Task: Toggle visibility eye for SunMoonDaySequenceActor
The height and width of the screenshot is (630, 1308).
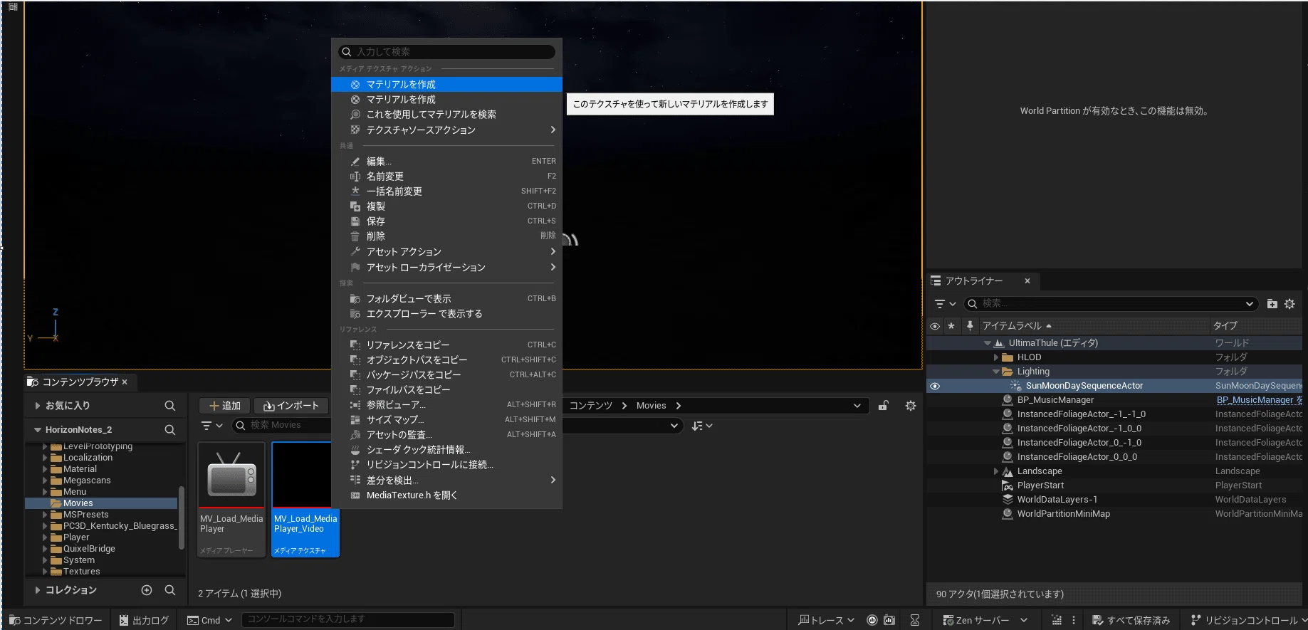Action: coord(935,386)
